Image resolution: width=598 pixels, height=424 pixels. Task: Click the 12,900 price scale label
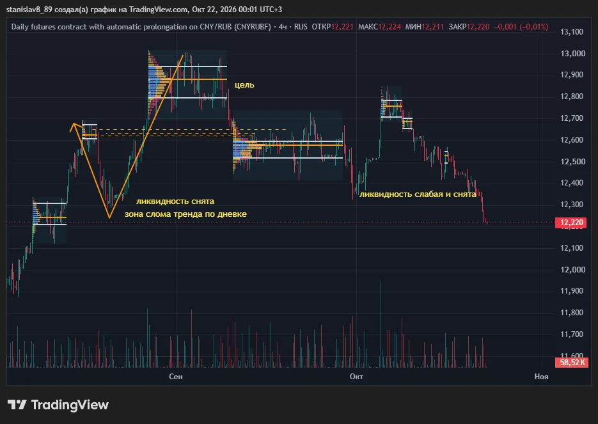coord(572,75)
